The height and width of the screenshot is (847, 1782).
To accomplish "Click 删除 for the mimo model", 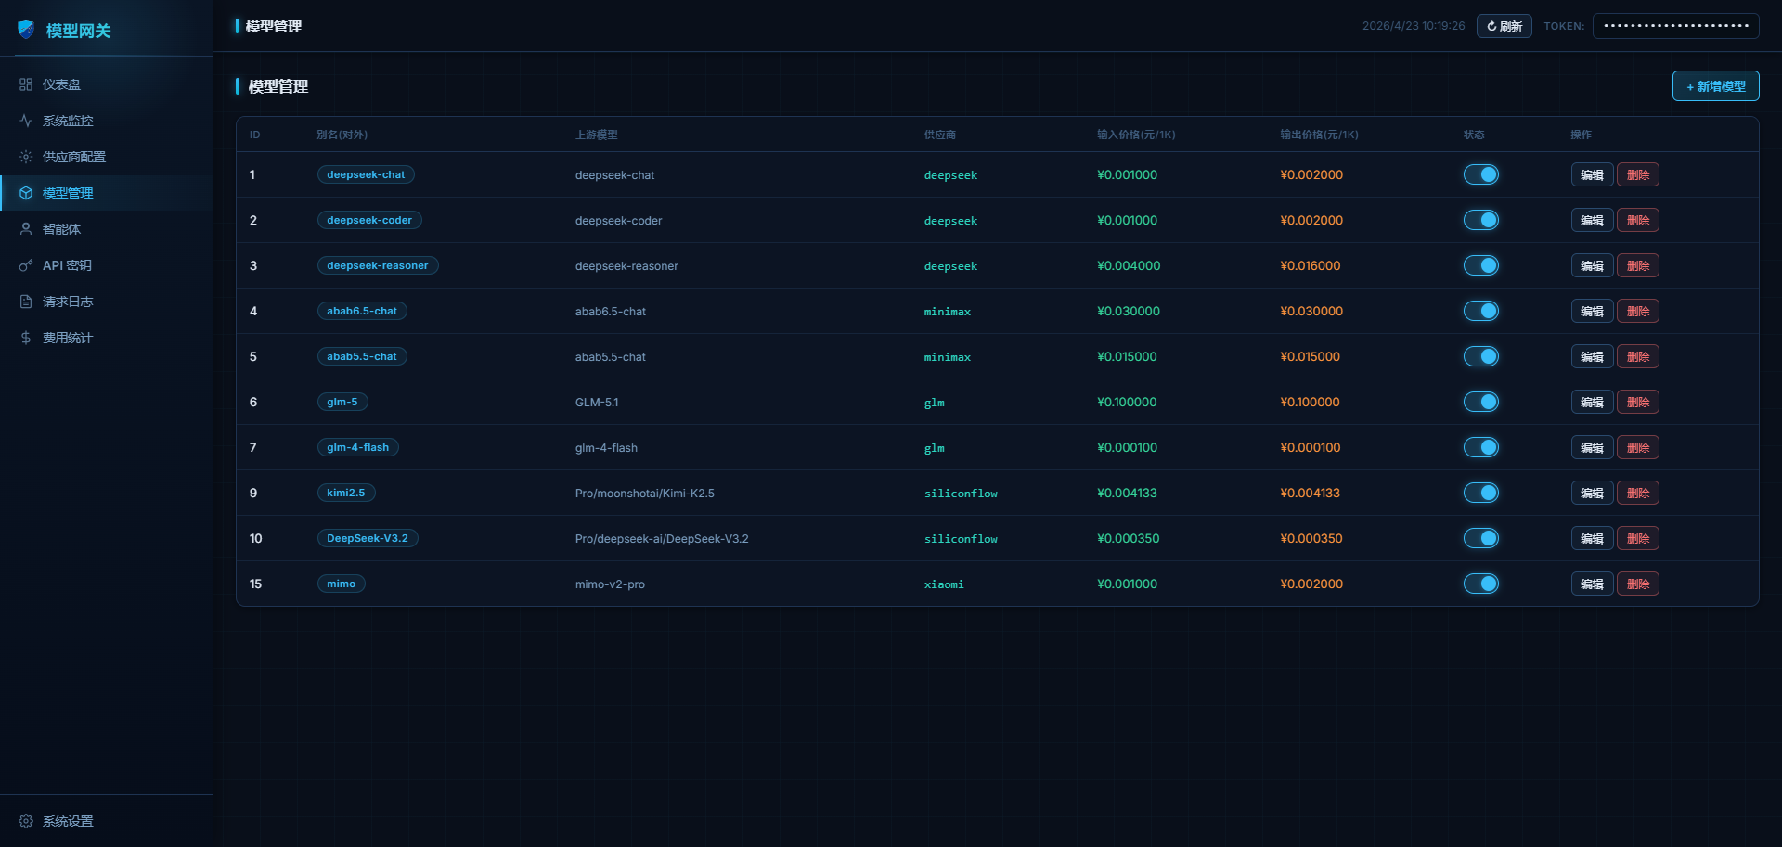I will [1638, 584].
